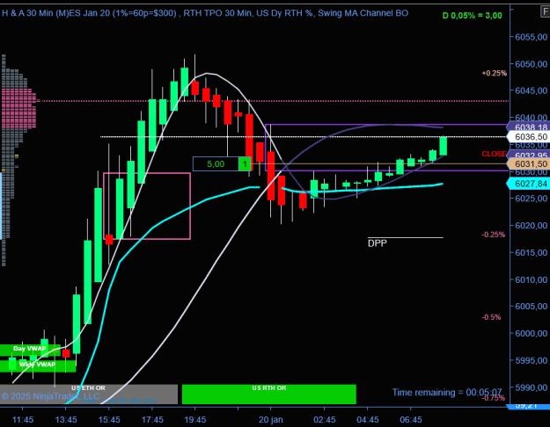Select the green US RTH OR bar
The image size is (550, 427).
click(269, 394)
